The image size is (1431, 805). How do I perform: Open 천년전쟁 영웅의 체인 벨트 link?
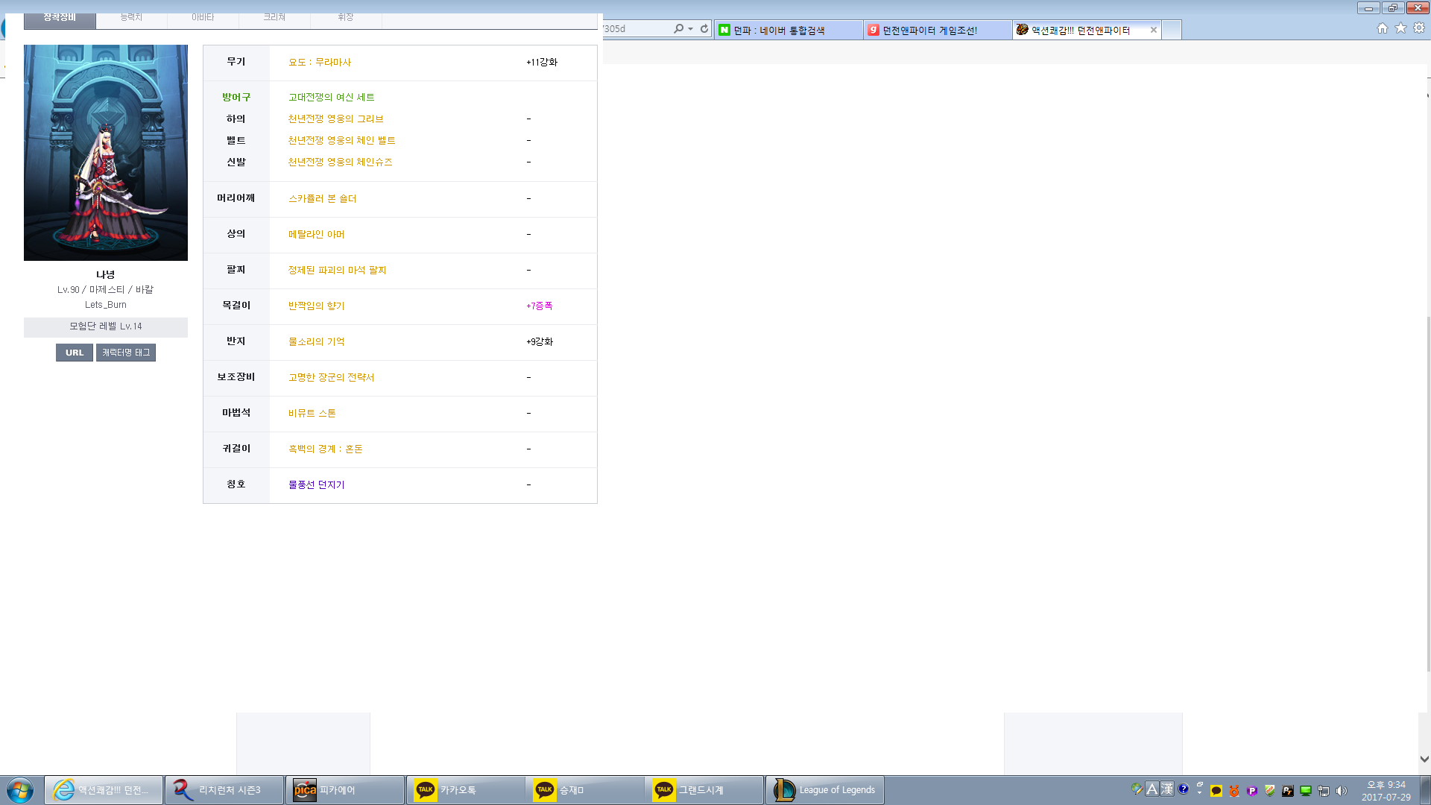pyautogui.click(x=341, y=141)
